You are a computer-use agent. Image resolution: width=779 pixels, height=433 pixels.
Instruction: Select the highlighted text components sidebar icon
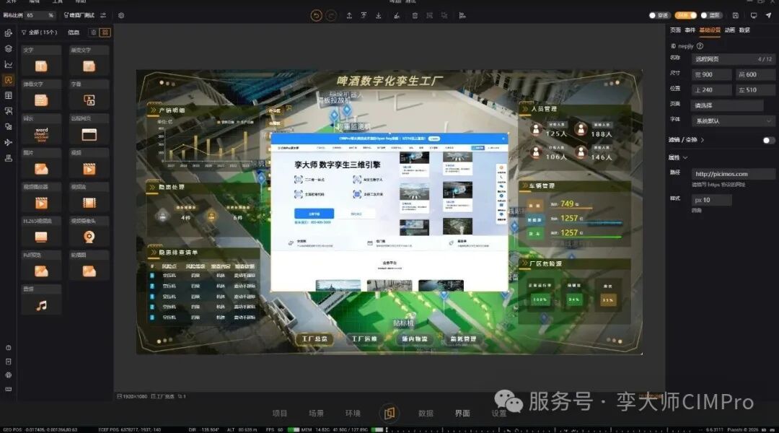(9, 79)
